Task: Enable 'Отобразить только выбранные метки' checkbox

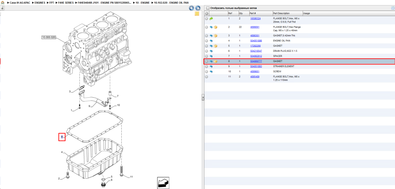Action: tap(207, 8)
